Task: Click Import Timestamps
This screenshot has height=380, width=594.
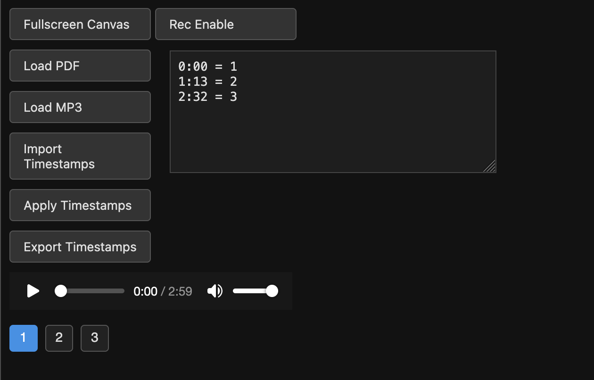Action: coord(80,156)
